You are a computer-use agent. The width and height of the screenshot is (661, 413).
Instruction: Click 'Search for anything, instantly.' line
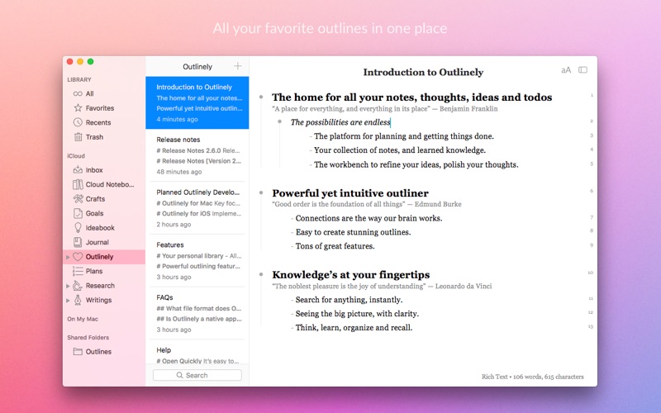(x=349, y=300)
